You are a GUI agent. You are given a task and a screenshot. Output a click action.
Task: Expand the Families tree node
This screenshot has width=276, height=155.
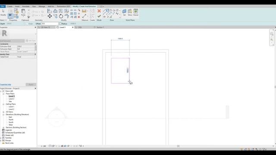coord(1,138)
